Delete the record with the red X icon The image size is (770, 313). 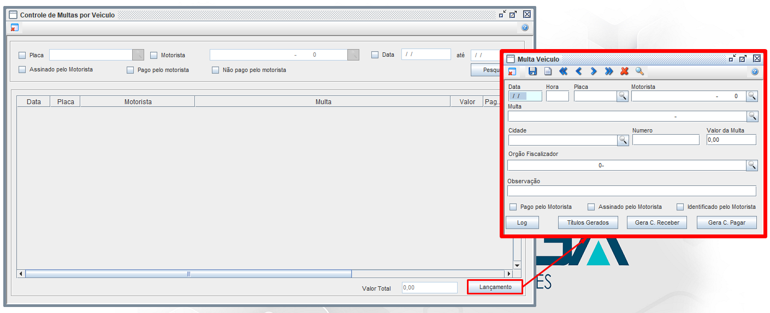624,71
